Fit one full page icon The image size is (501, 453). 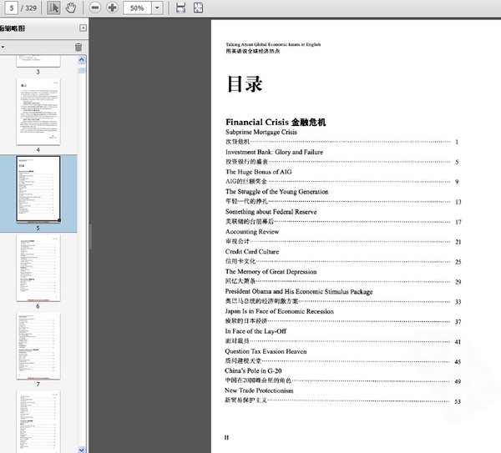pos(198,8)
